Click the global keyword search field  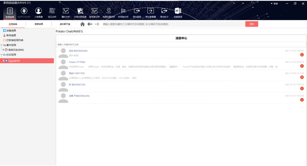(x=173, y=24)
